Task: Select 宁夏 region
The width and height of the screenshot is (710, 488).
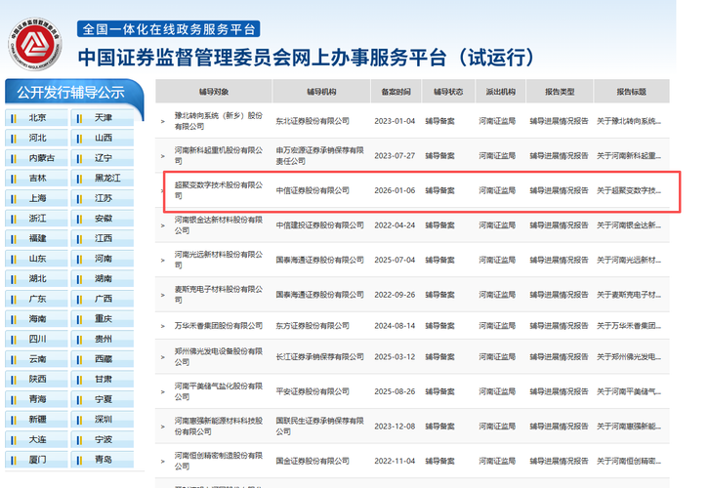Action: pos(103,399)
